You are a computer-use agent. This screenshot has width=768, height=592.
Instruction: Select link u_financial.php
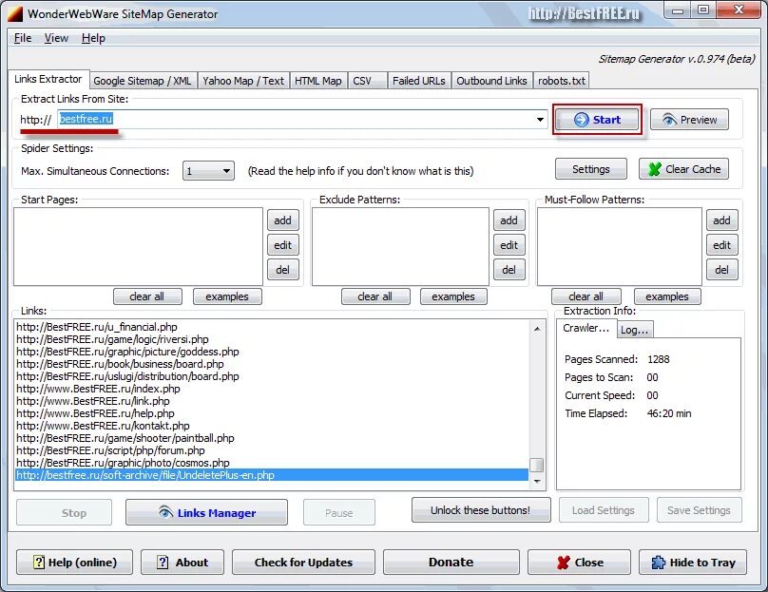(x=97, y=327)
